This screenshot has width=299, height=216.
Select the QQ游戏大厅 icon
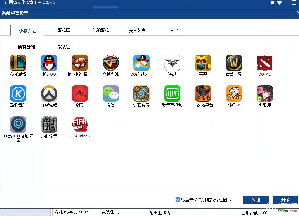click(x=142, y=63)
